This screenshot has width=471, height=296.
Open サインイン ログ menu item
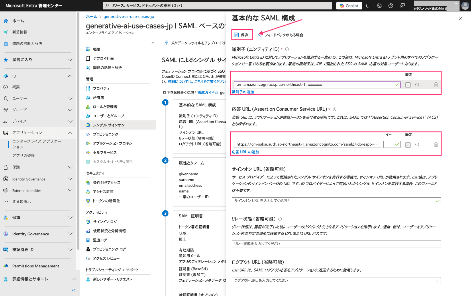(105, 222)
